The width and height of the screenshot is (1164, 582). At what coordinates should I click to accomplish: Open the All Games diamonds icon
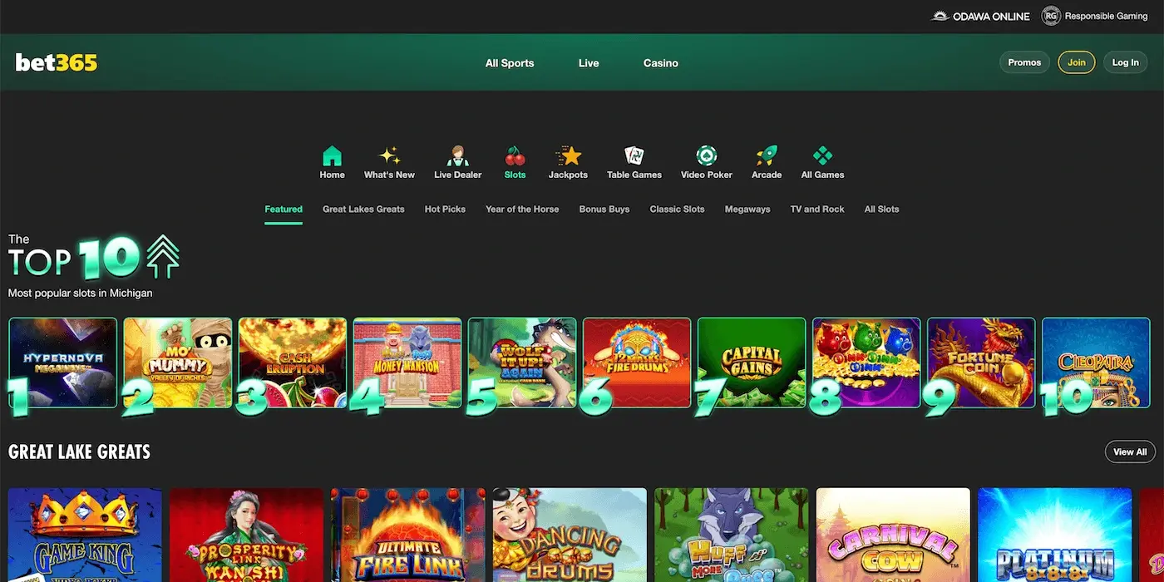tap(822, 155)
